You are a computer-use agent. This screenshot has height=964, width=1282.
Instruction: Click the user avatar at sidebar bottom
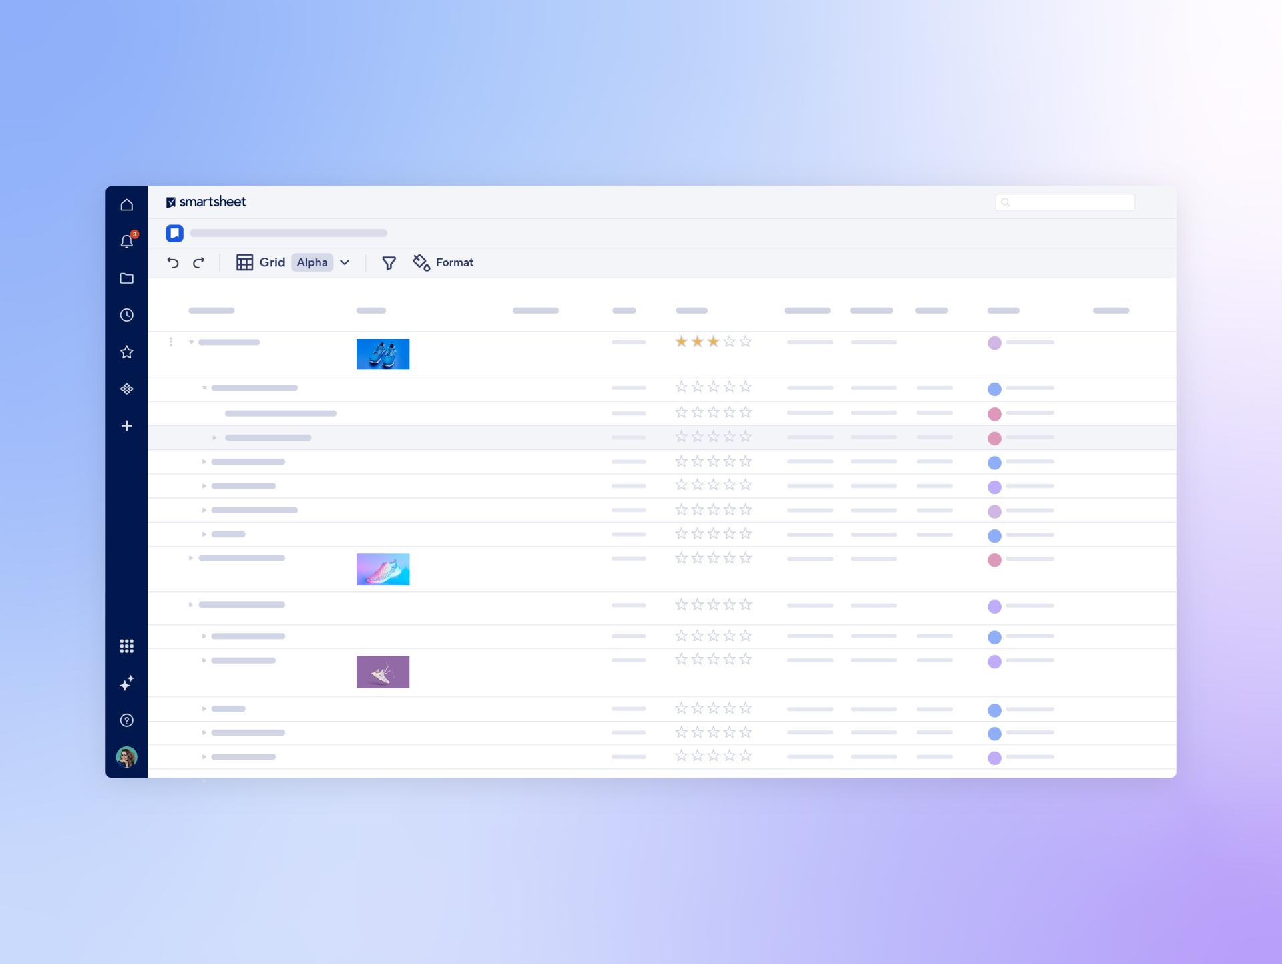tap(126, 757)
